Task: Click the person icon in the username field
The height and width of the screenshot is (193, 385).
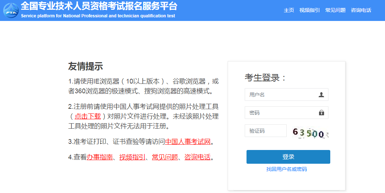Action: pyautogui.click(x=321, y=95)
